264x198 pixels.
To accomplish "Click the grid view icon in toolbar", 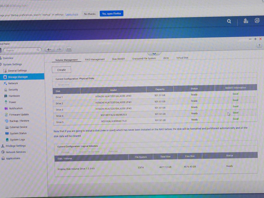I will (x=69, y=49).
